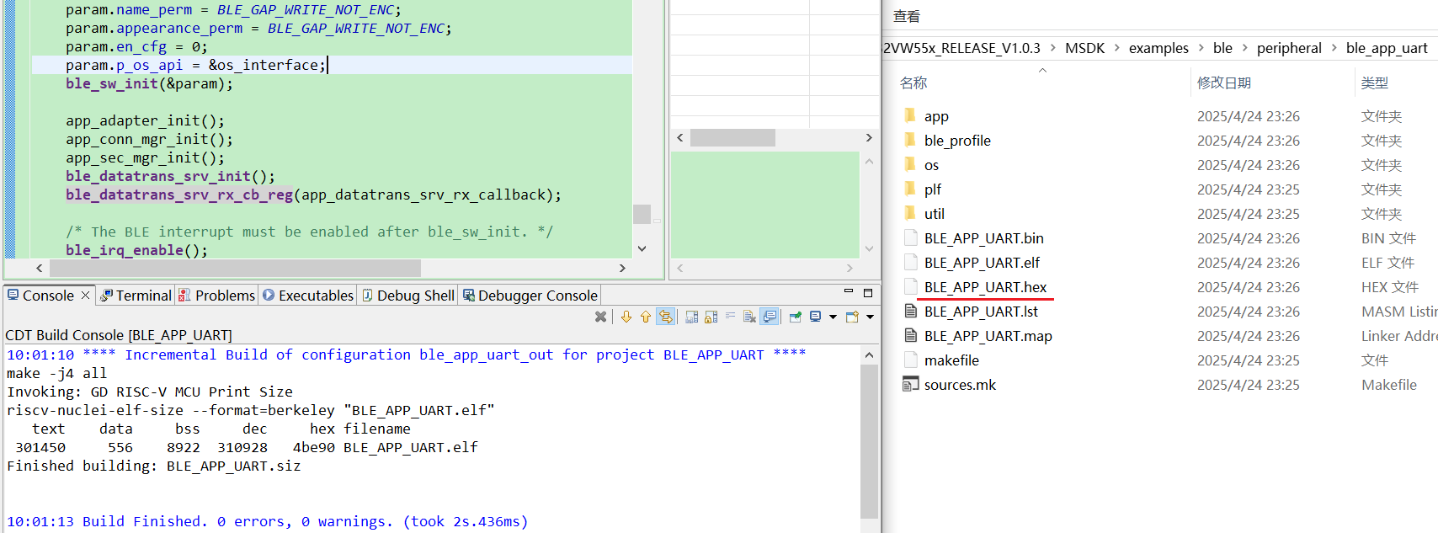Toggle show error in editor
Viewport: 1438px width, 533px height.
click(666, 317)
